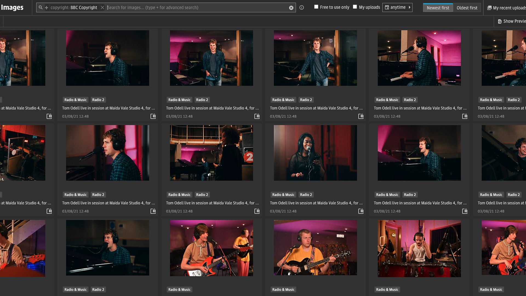The height and width of the screenshot is (296, 526).
Task: Click the Radio 2 tag under close-up microphone image
Action: click(x=98, y=195)
